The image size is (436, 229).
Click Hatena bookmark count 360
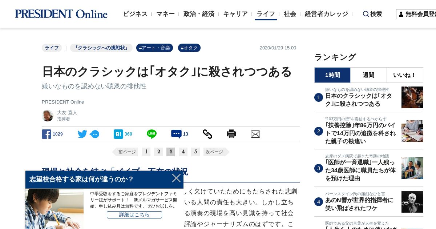pos(128,134)
